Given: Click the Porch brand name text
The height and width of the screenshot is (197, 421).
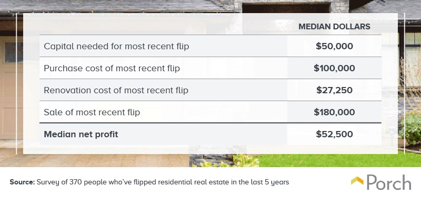Looking at the screenshot, I should pos(388,182).
